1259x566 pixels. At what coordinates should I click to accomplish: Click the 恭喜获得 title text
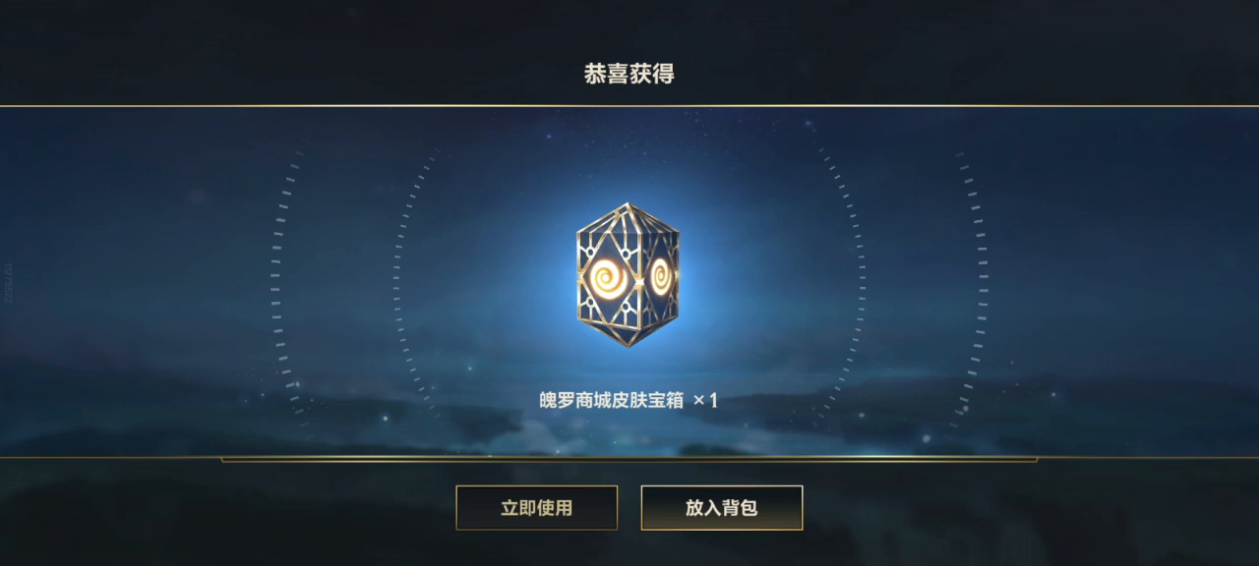[629, 74]
